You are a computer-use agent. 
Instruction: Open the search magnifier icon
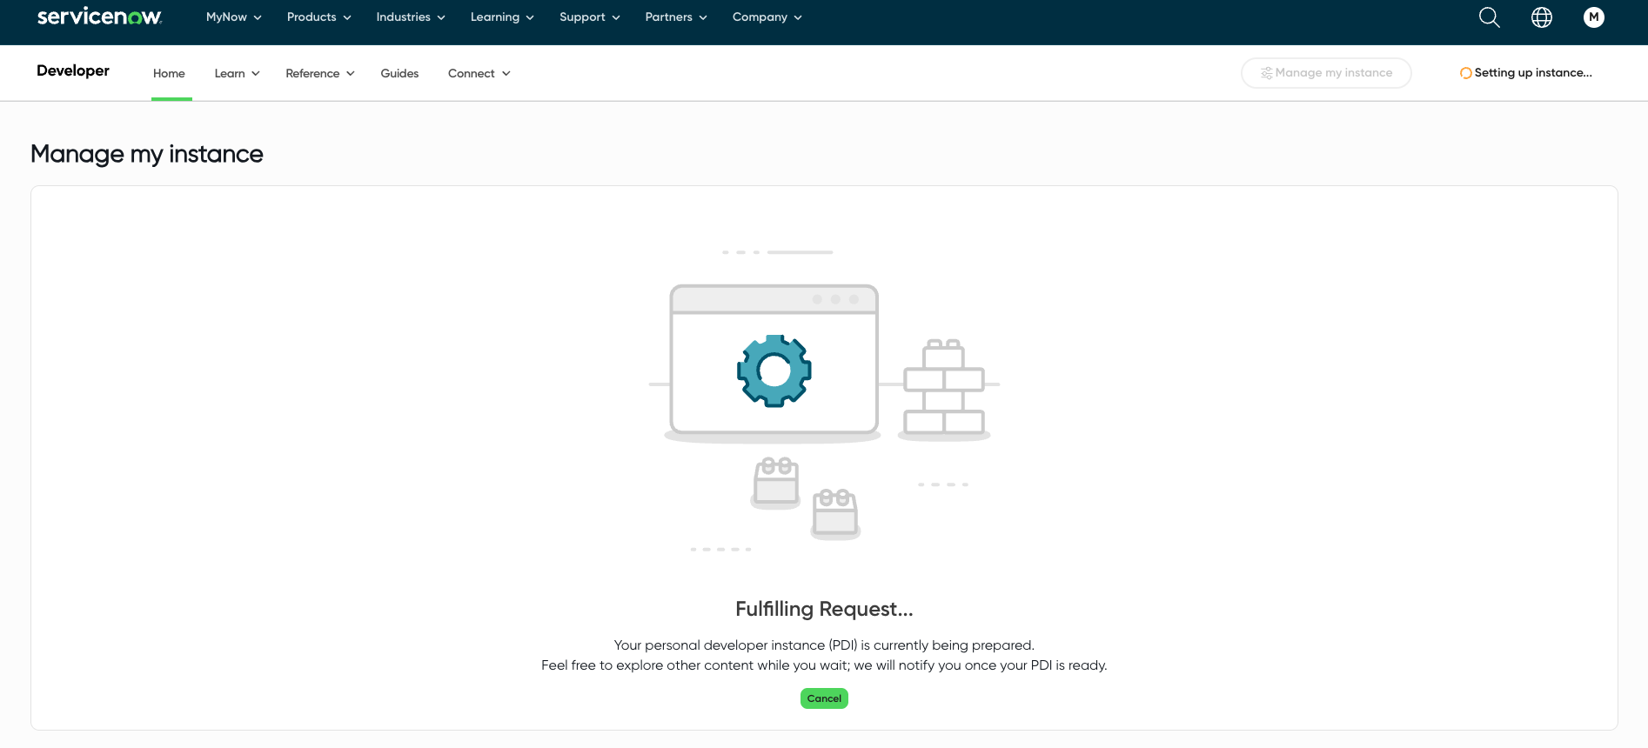[1489, 17]
